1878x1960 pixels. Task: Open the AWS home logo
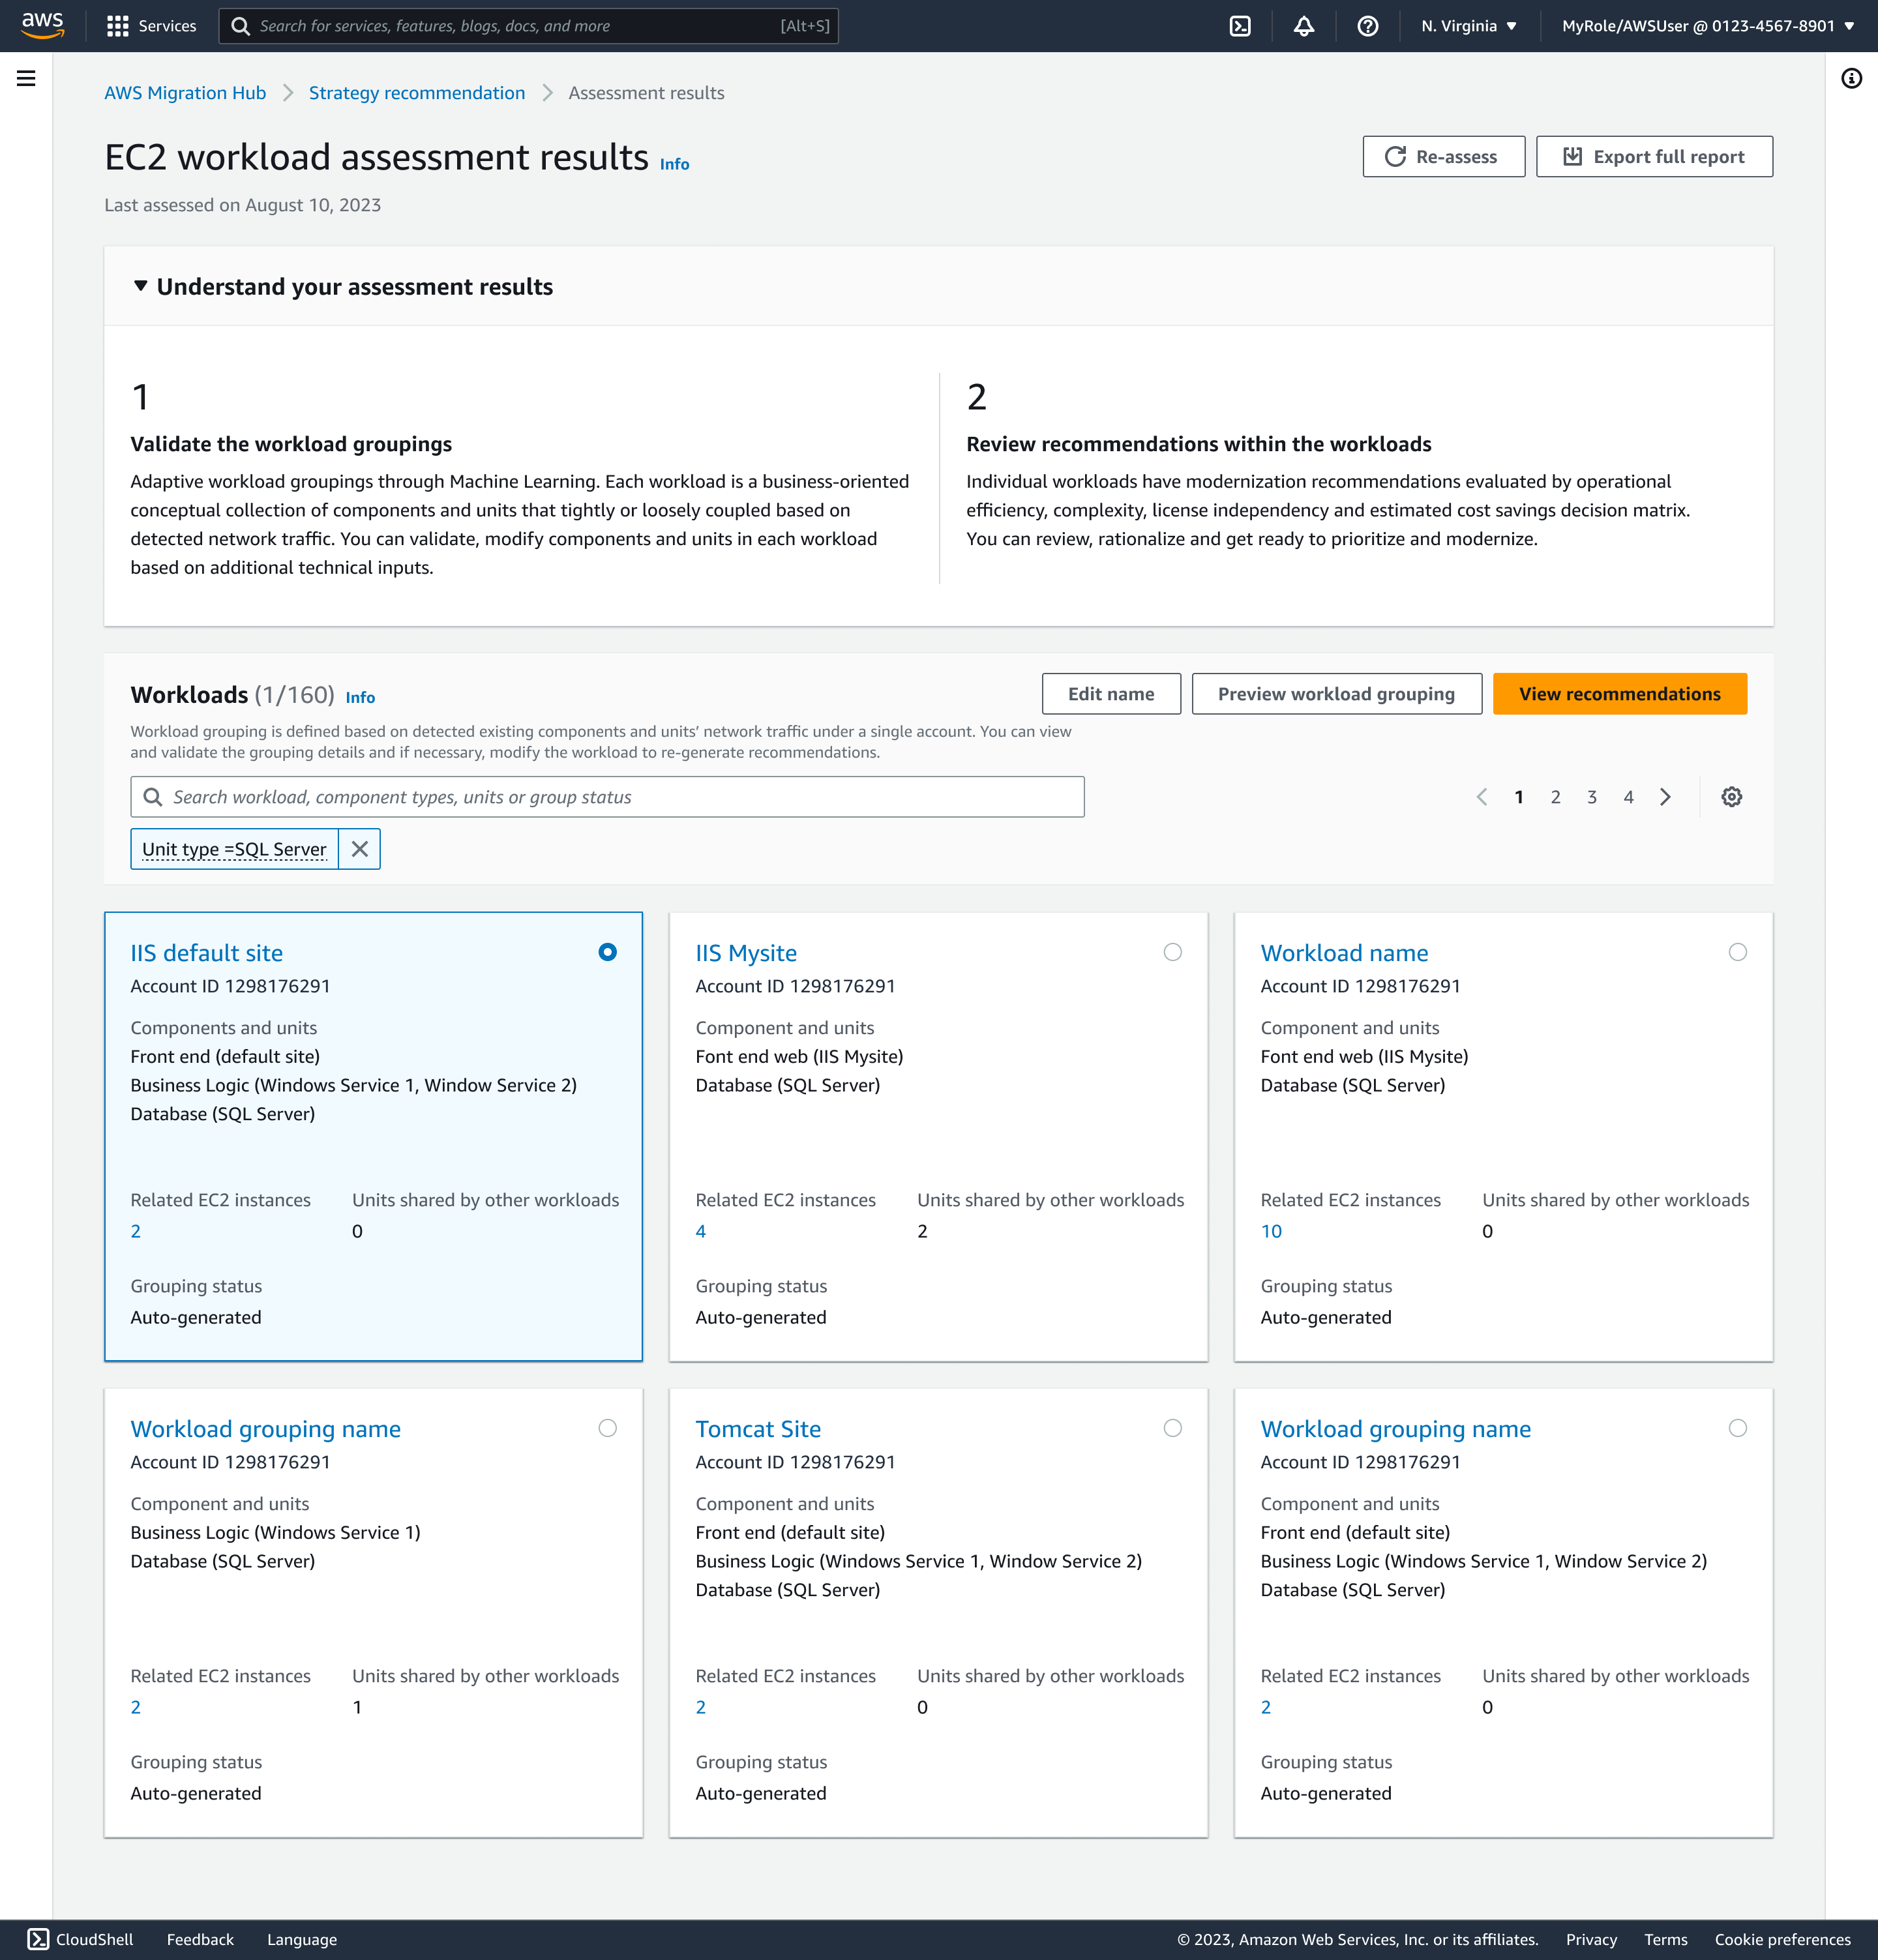click(x=43, y=25)
